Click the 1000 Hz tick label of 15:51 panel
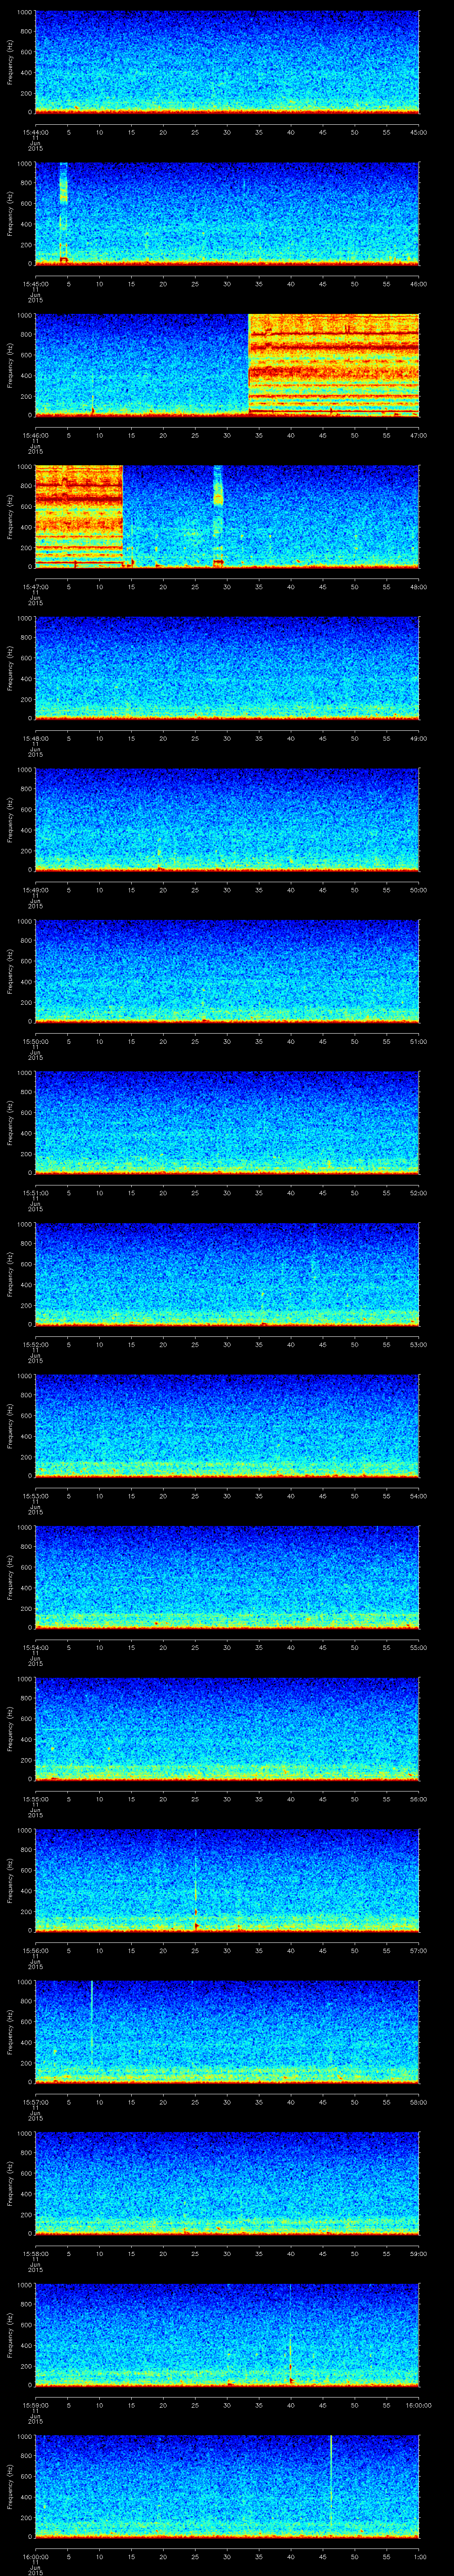Screen dimensions: 454x2576 tap(24, 1074)
